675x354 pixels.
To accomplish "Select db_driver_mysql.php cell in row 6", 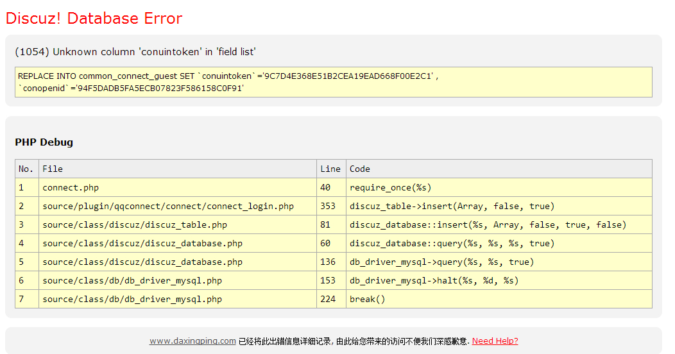I will coord(178,280).
